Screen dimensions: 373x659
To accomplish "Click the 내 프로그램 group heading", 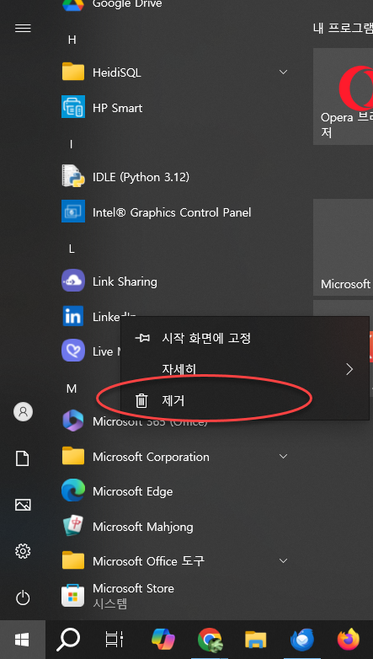I will click(343, 28).
